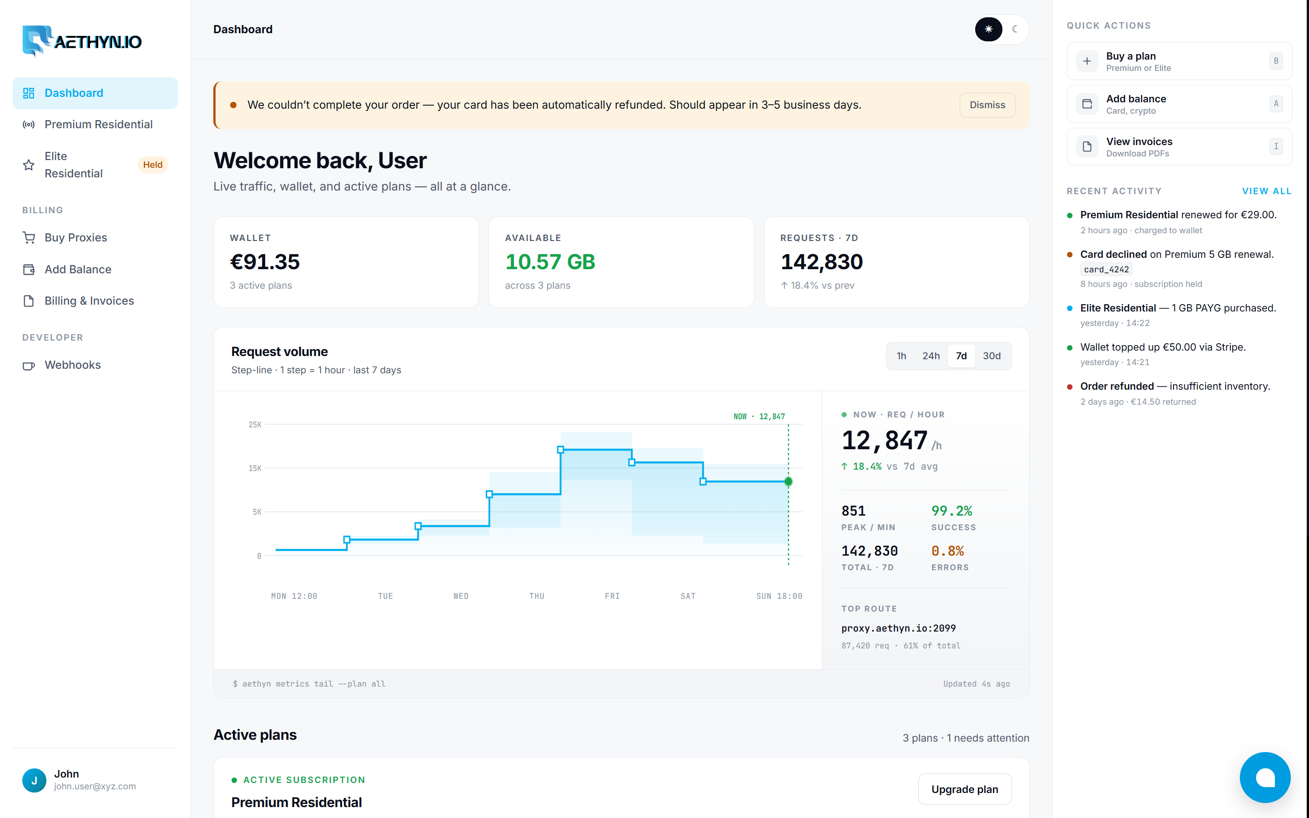Dismiss the refund notification banner
1309x818 pixels.
pyautogui.click(x=987, y=105)
